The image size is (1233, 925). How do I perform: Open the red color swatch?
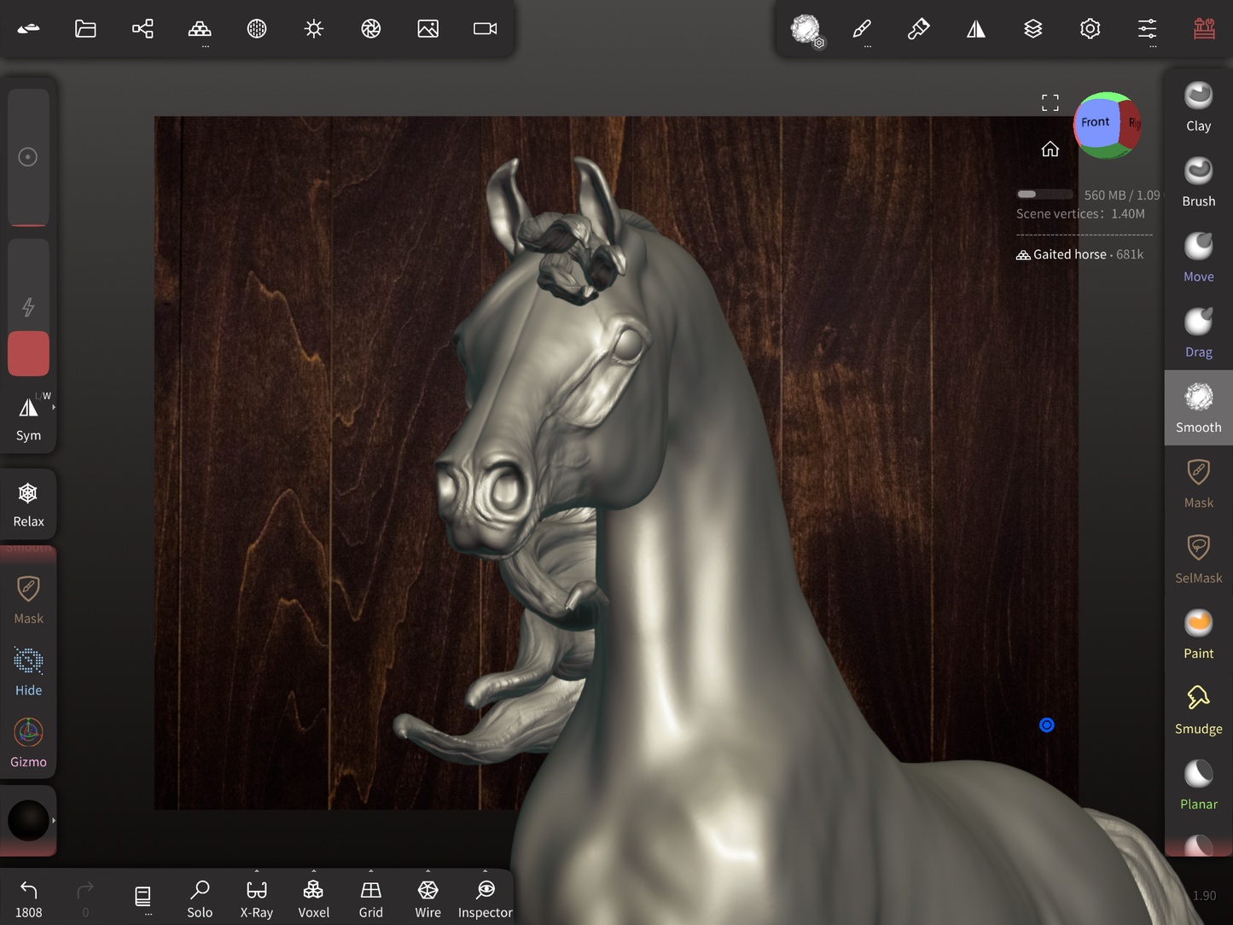point(28,353)
